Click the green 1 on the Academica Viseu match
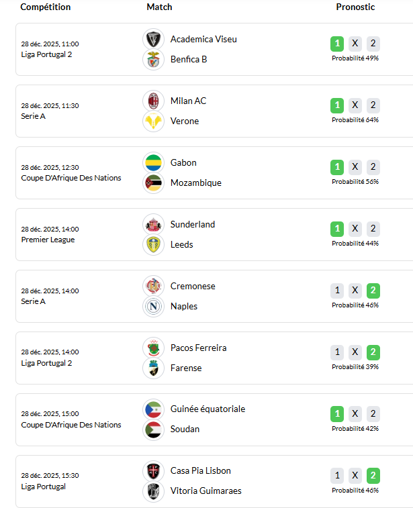 tap(337, 44)
